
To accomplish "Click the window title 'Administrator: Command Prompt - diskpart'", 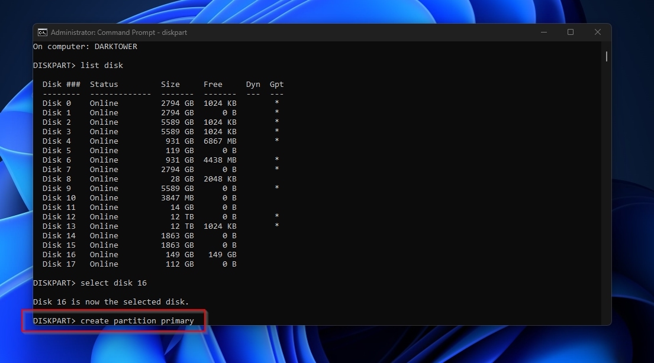I will tap(119, 33).
